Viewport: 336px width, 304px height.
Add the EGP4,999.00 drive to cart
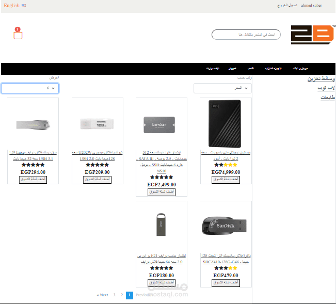click(226, 180)
